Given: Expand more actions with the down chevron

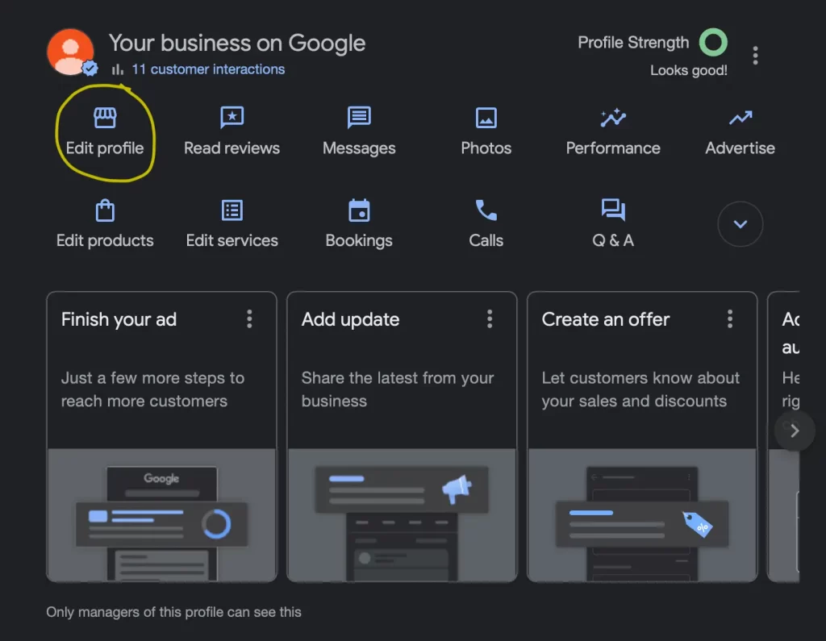Looking at the screenshot, I should pos(740,224).
